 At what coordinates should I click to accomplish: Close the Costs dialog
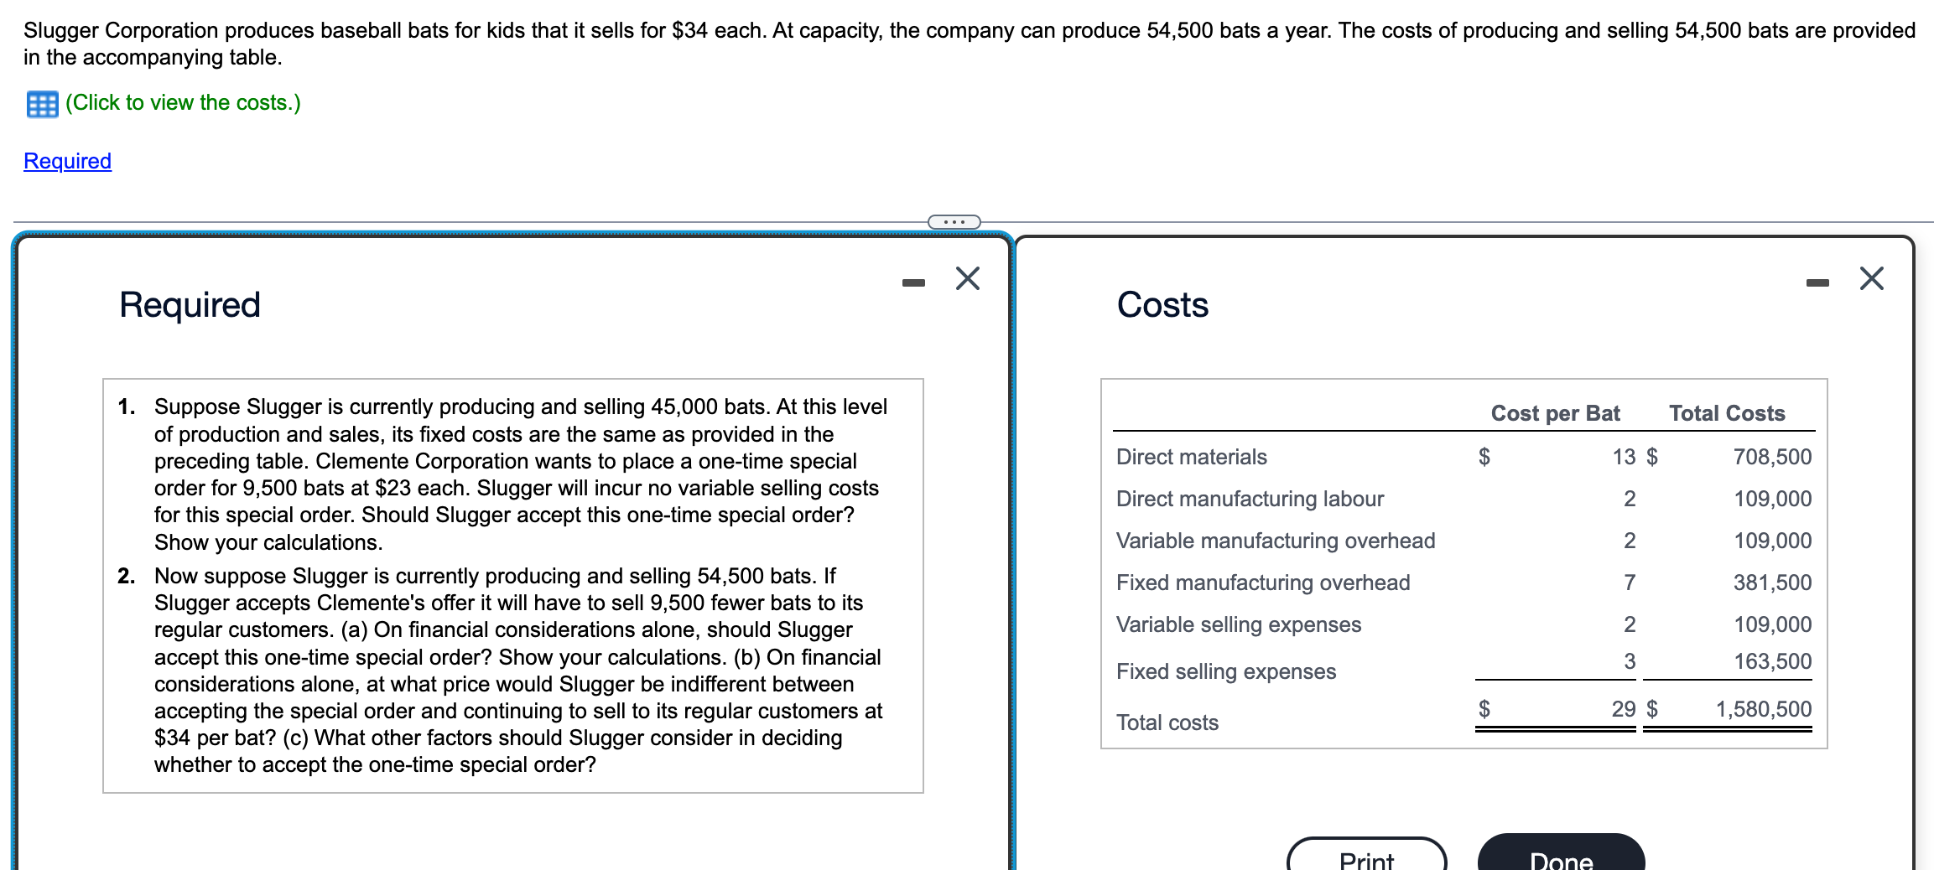click(1872, 278)
